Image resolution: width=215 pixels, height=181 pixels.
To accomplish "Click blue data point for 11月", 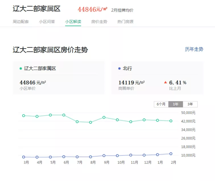I will (x=131, y=155).
